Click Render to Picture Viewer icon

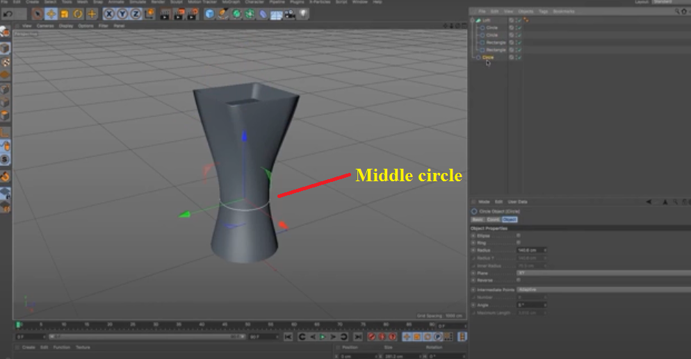click(x=179, y=14)
